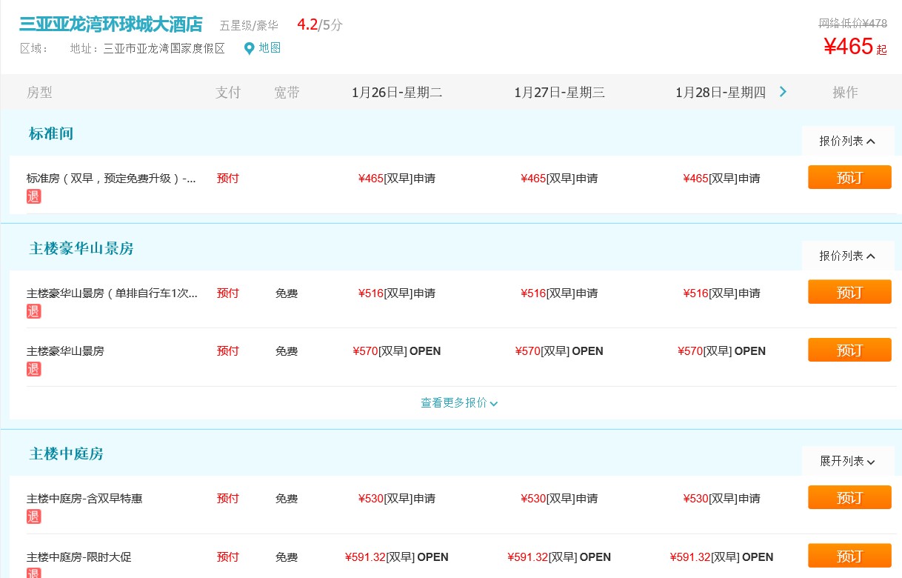Image resolution: width=902 pixels, height=578 pixels.
Task: Select the 1月28日-星期四 date column header
Action: click(x=720, y=93)
